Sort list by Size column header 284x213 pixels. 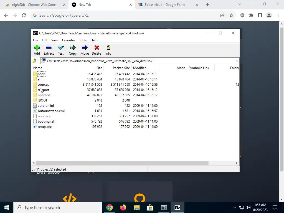(x=90, y=68)
